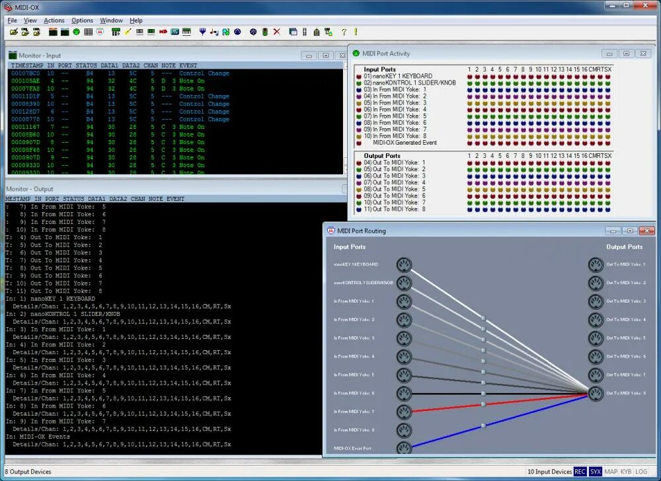Click Out To MIDI Yoke: 8 output connector

pos(596,393)
